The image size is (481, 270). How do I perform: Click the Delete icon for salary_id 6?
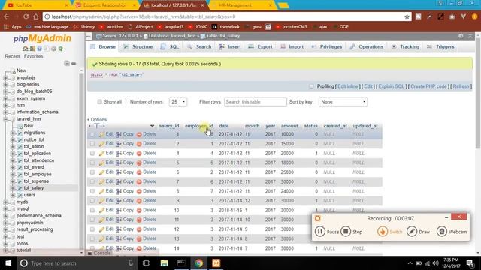pyautogui.click(x=139, y=172)
